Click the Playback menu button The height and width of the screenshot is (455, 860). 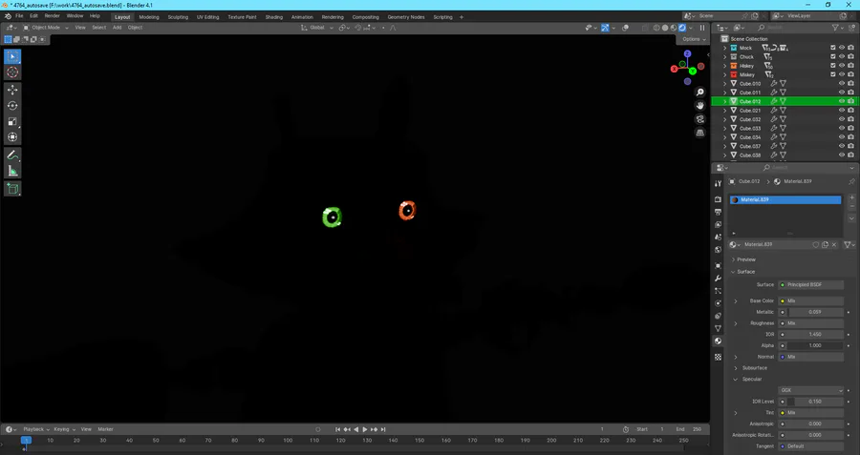click(x=36, y=429)
